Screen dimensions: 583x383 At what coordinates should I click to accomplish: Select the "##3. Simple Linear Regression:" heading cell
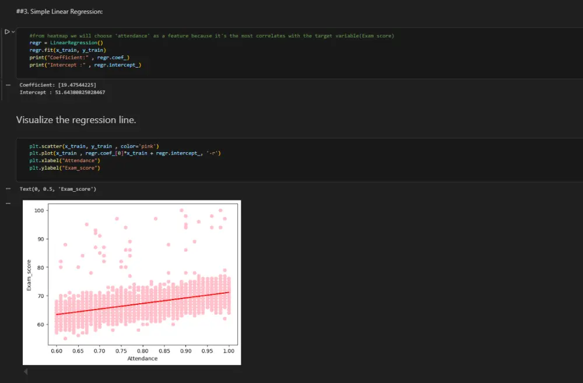55,12
